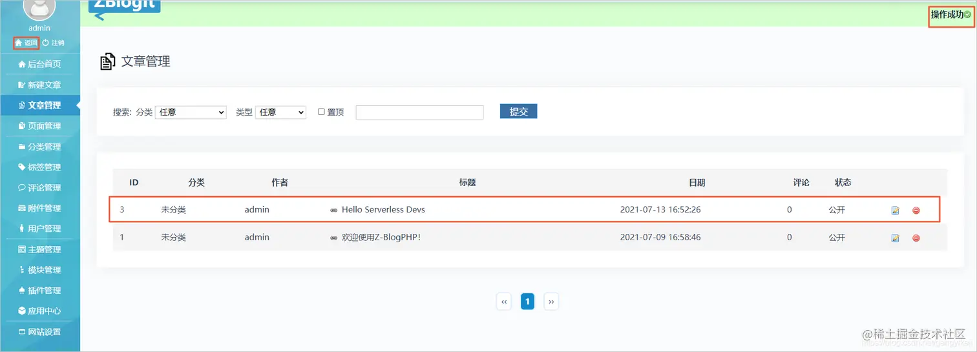The width and height of the screenshot is (977, 352).
Task: Open 主题管理 in sidebar
Action: [x=40, y=249]
